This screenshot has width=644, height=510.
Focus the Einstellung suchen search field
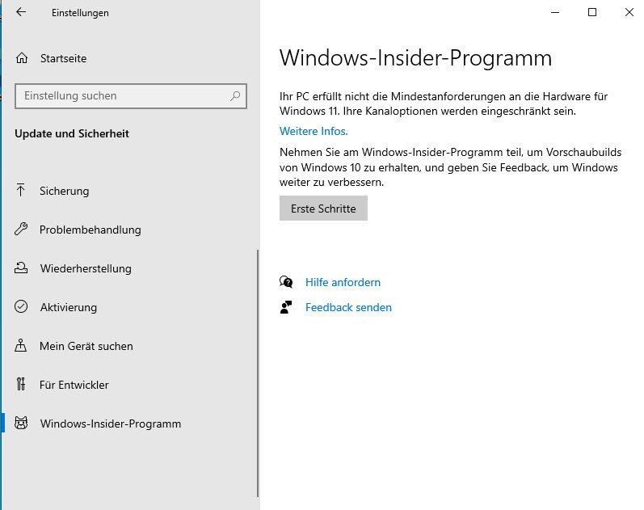121,95
